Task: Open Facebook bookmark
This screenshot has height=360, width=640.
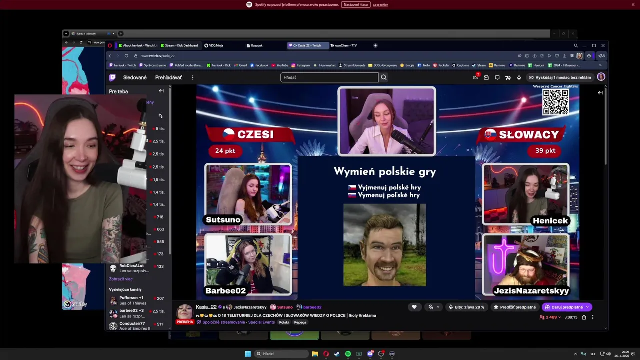Action: tap(259, 65)
